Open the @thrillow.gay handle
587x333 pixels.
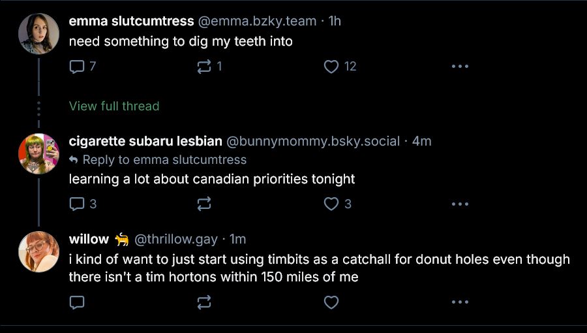pyautogui.click(x=175, y=239)
